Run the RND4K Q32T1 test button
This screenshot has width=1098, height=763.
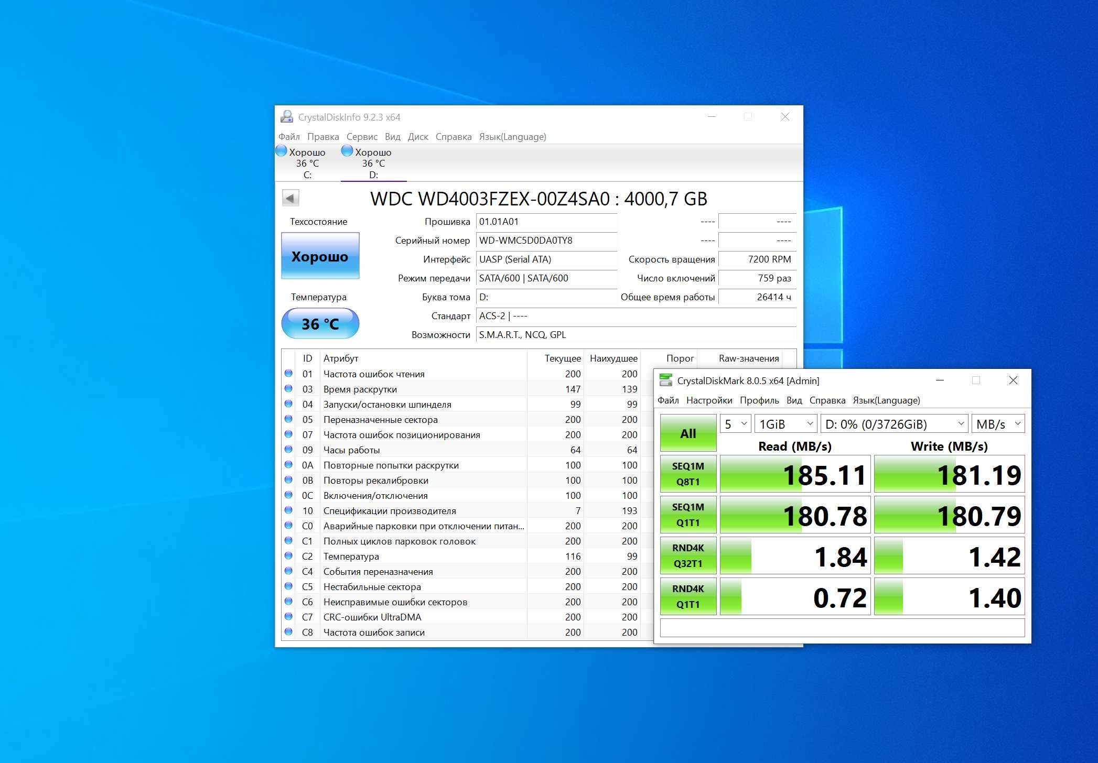coord(688,555)
